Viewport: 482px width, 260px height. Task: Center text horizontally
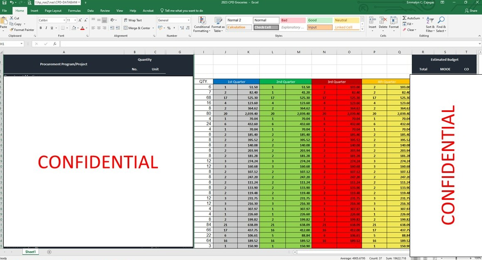(x=98, y=28)
